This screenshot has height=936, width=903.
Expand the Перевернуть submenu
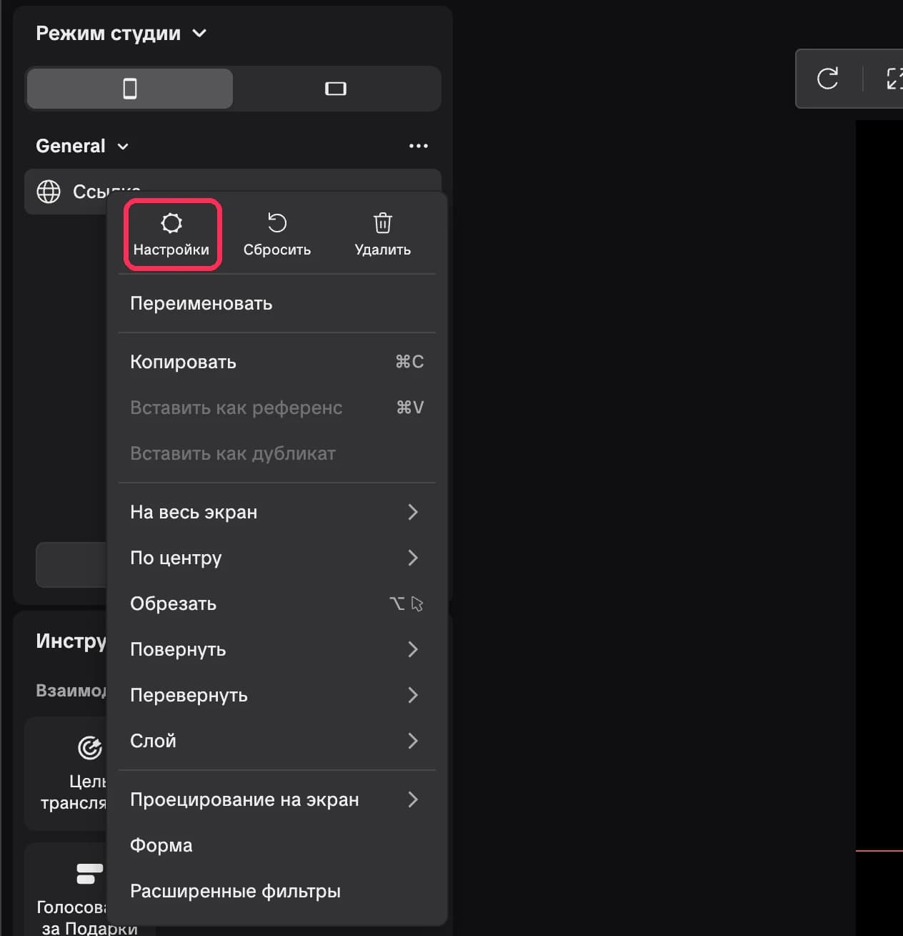point(276,695)
